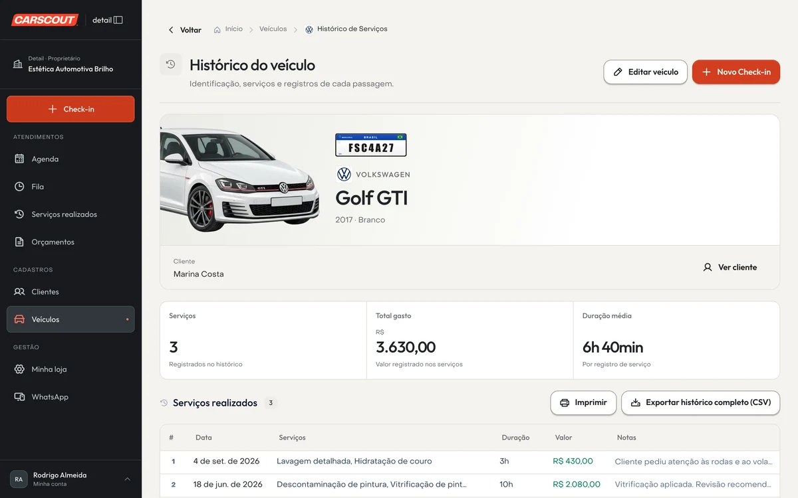The width and height of the screenshot is (798, 498).
Task: Open Ver cliente link
Action: tap(730, 268)
